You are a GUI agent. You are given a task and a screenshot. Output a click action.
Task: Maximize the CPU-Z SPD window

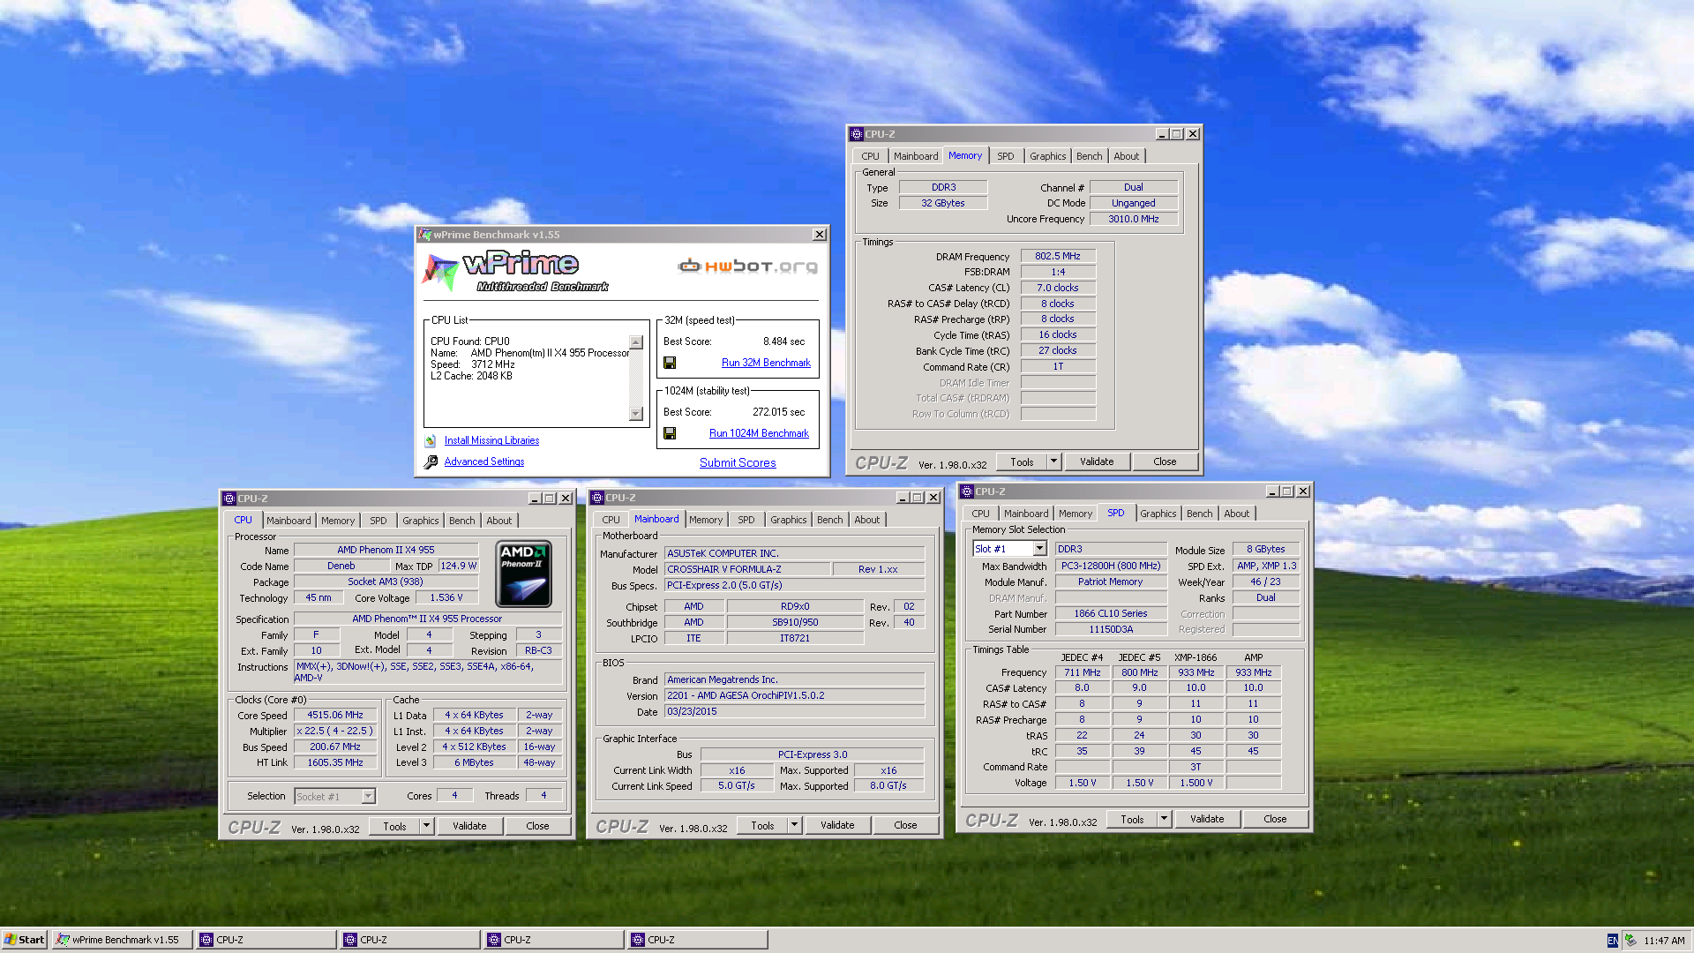(x=1287, y=492)
